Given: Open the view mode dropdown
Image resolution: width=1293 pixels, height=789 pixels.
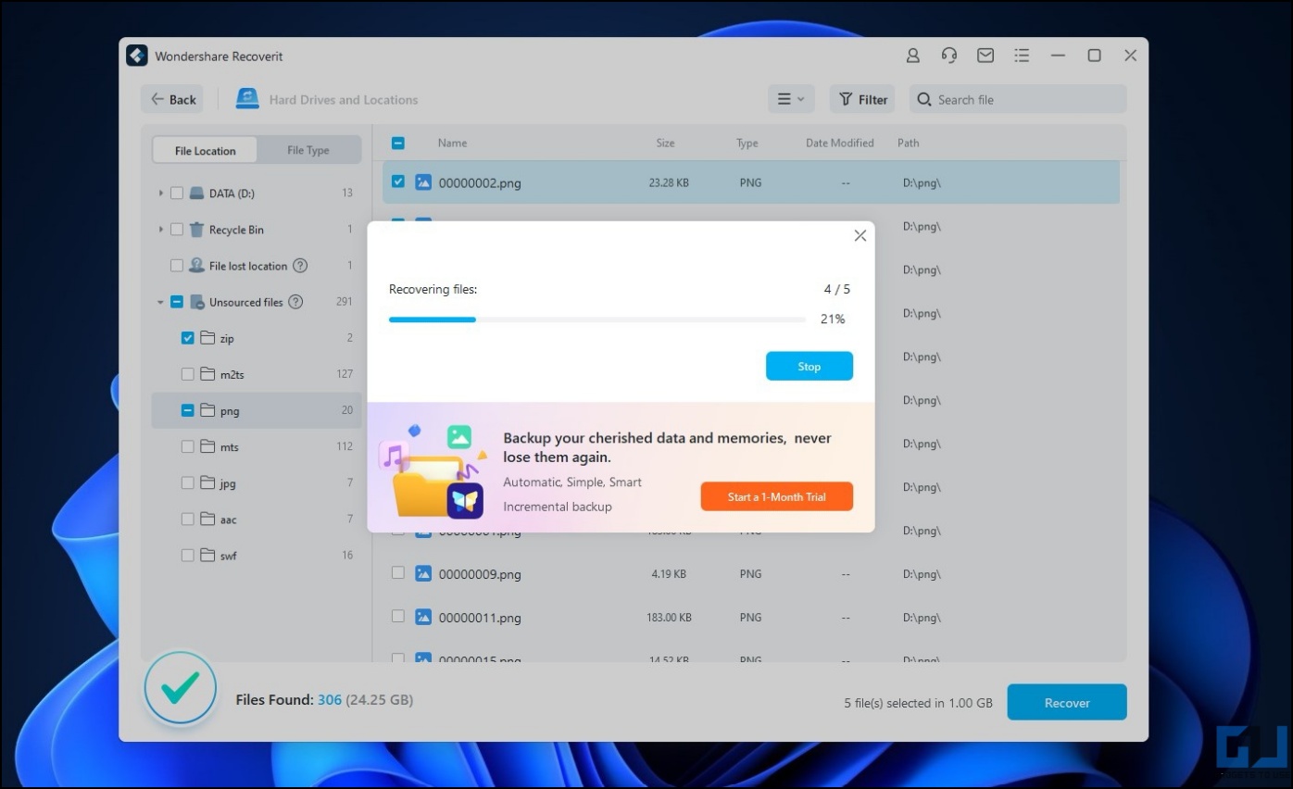Looking at the screenshot, I should (x=791, y=99).
